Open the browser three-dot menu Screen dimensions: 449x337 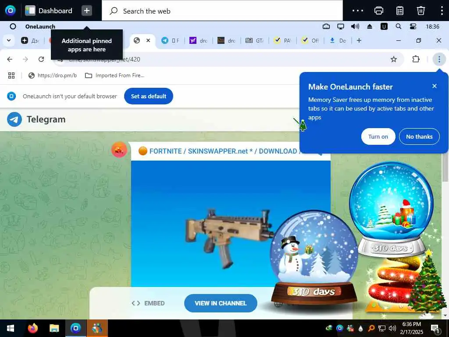pyautogui.click(x=439, y=59)
